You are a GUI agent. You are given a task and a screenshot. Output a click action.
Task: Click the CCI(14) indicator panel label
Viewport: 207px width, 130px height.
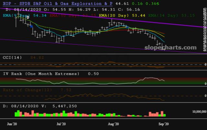13,58
